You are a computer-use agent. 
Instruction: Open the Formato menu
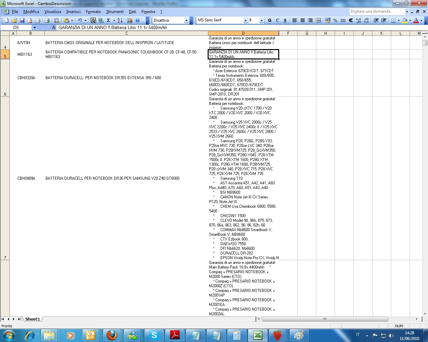click(93, 12)
